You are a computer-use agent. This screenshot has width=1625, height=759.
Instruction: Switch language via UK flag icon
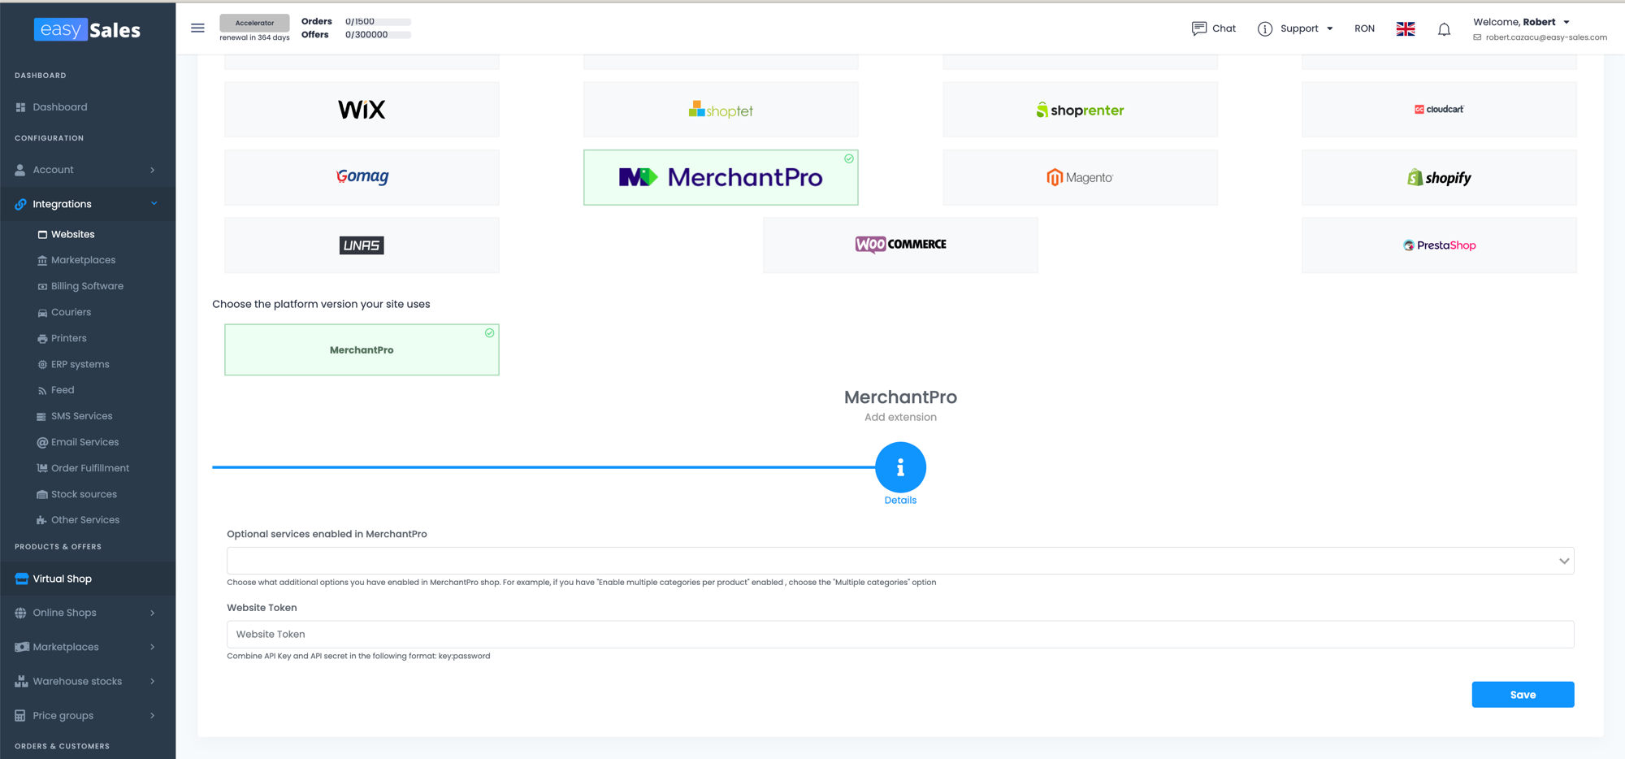tap(1406, 28)
